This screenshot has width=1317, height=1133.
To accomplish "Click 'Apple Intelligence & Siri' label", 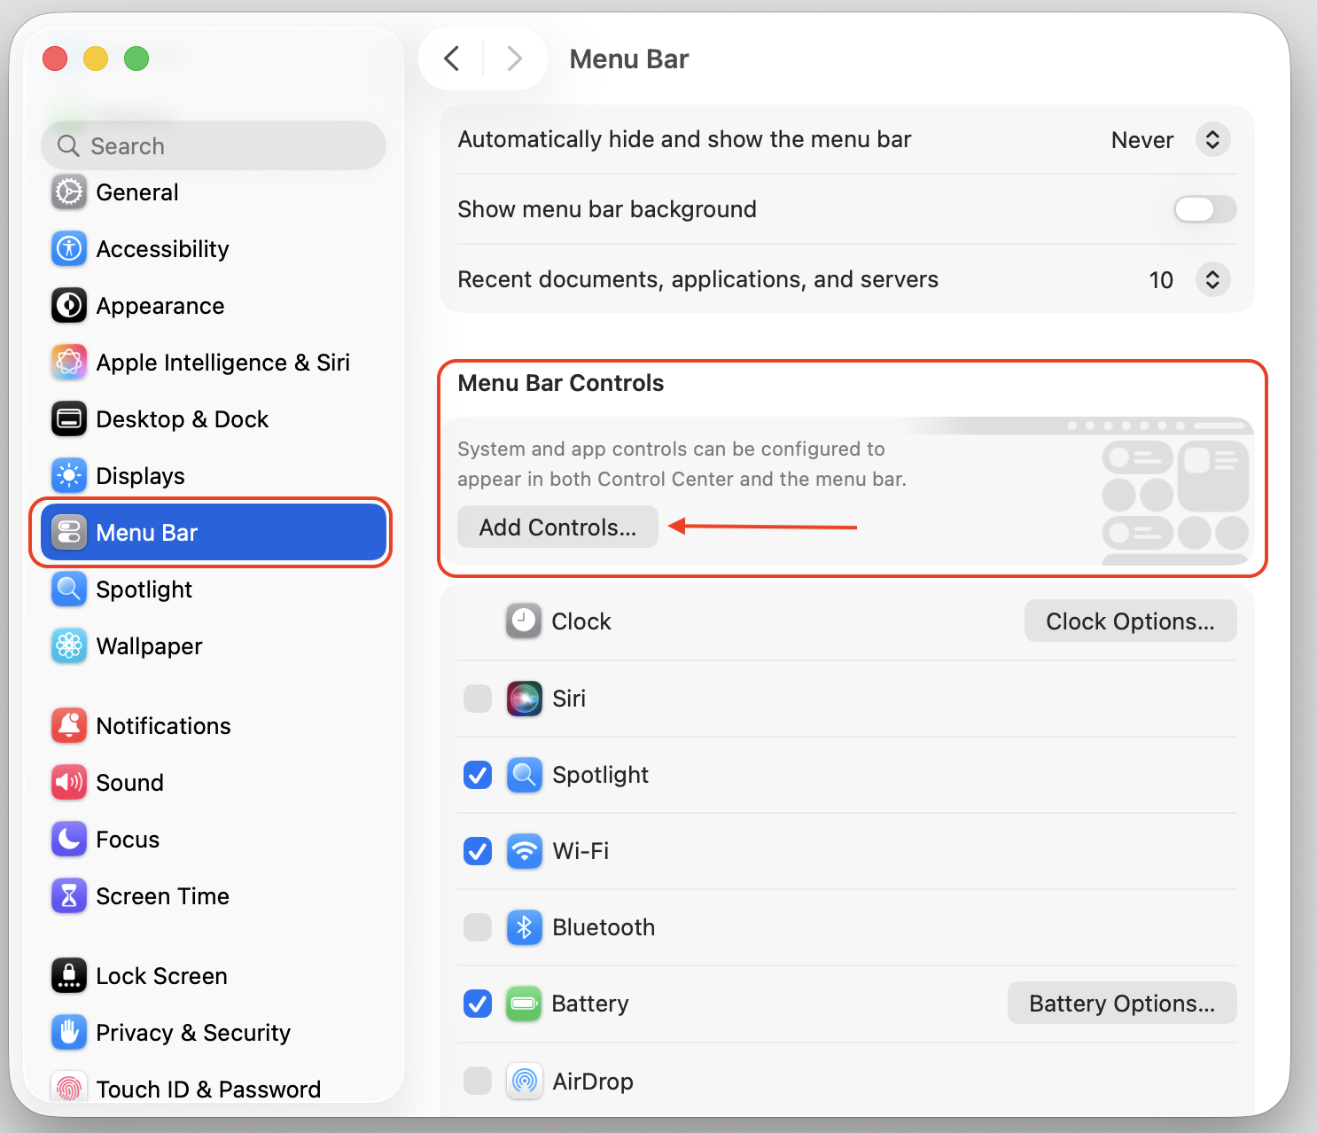I will [222, 363].
